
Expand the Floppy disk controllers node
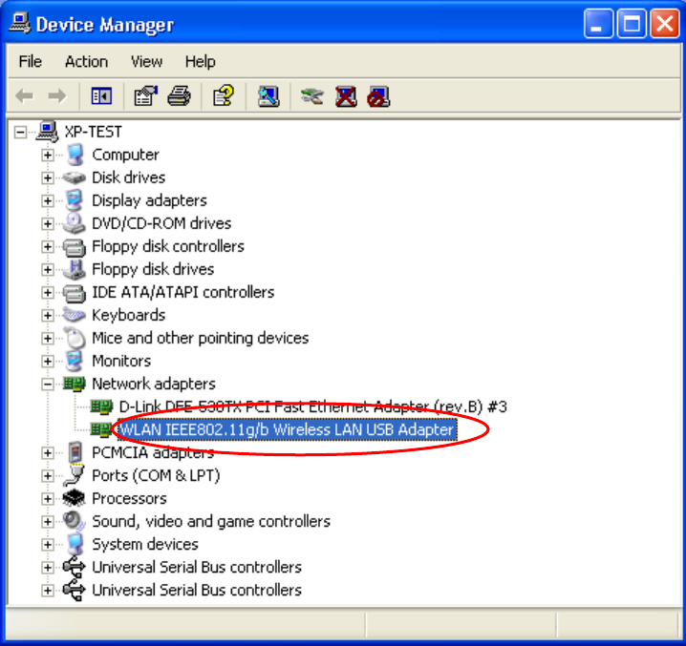point(47,246)
